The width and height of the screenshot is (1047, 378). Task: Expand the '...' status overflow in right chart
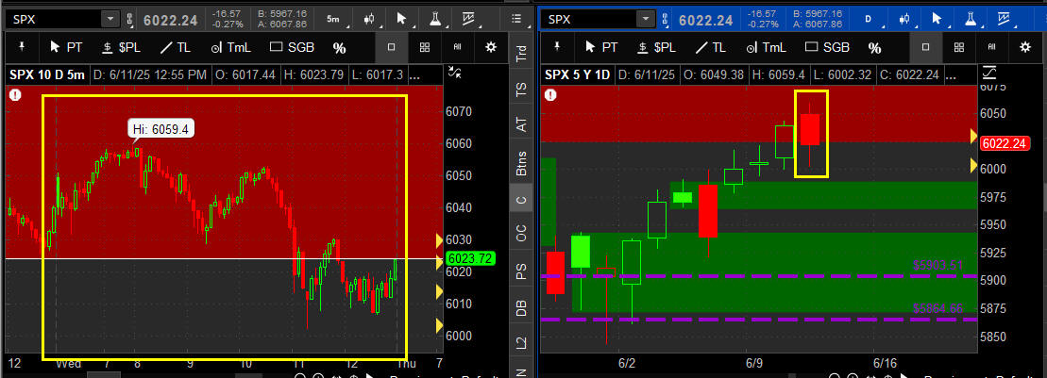(x=950, y=75)
